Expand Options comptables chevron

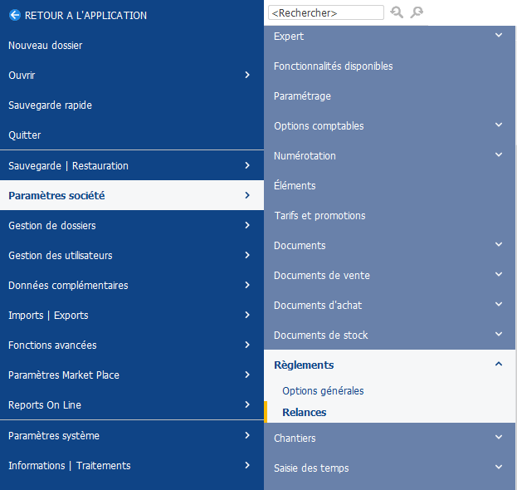point(499,125)
